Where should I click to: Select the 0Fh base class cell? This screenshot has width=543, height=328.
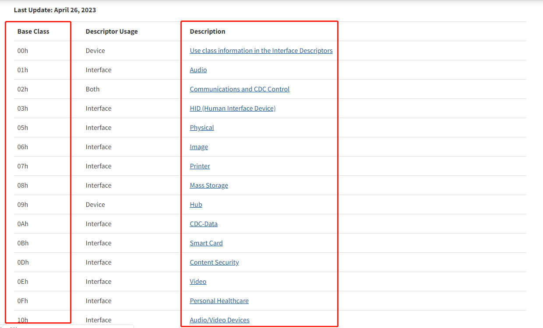point(23,301)
